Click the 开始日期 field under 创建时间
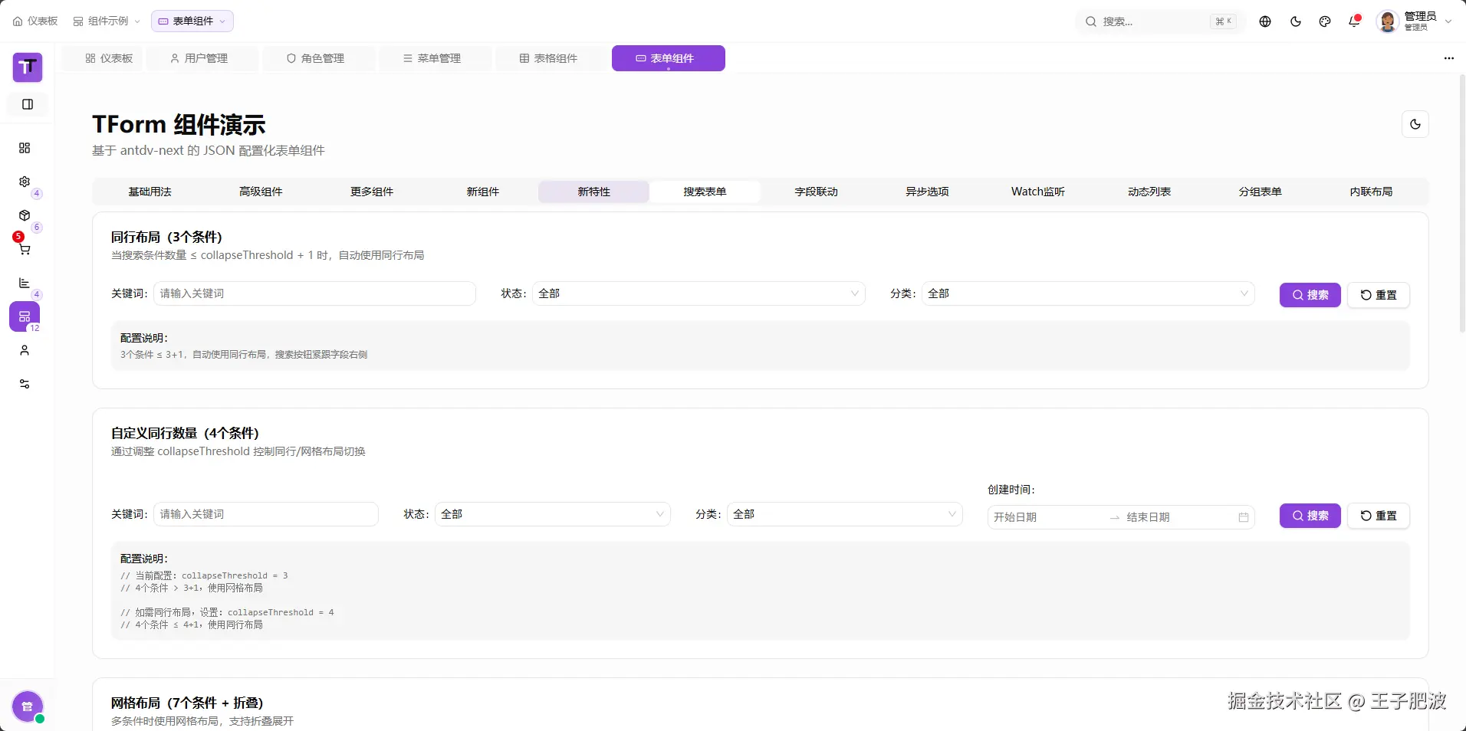This screenshot has height=731, width=1466. (1047, 517)
